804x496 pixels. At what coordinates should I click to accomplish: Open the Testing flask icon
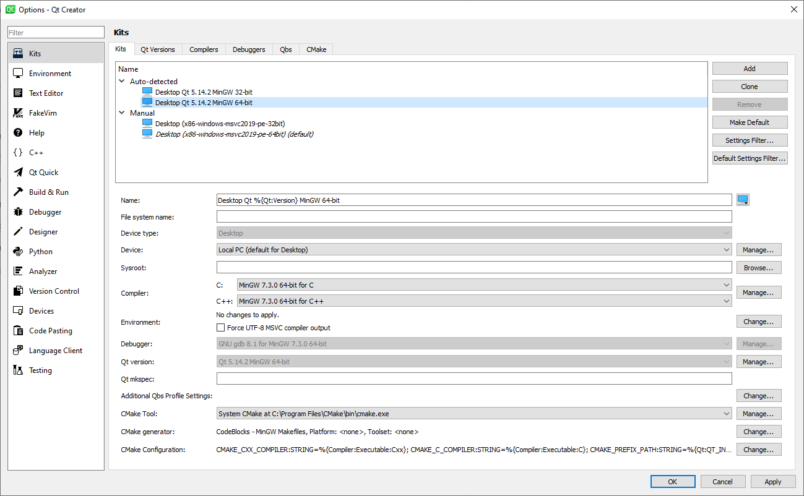coord(18,370)
